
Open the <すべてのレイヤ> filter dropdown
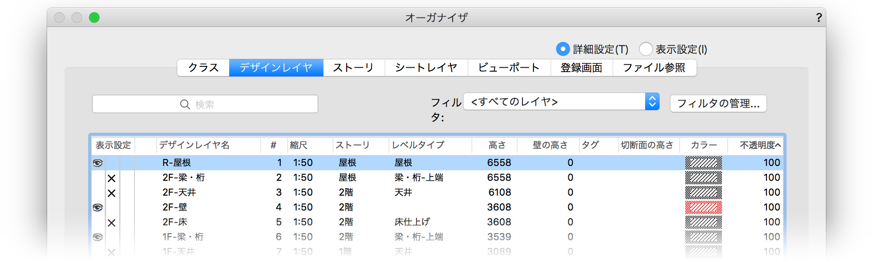[561, 102]
